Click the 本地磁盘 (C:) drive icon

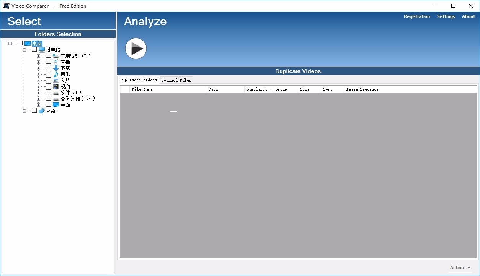tap(56, 55)
